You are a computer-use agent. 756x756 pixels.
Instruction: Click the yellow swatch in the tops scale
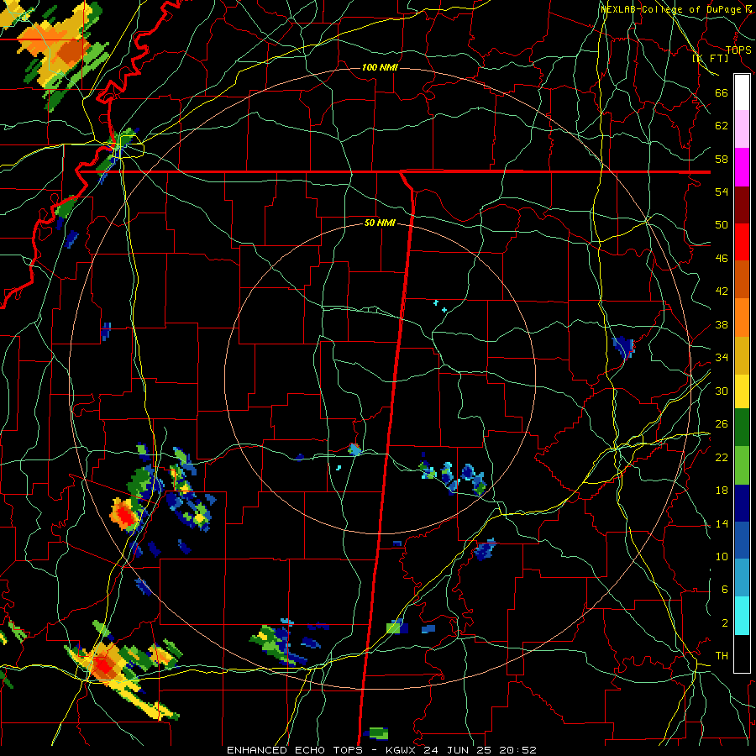pyautogui.click(x=742, y=391)
